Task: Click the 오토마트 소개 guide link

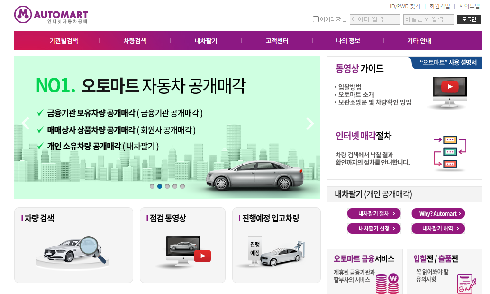Action: tap(356, 94)
